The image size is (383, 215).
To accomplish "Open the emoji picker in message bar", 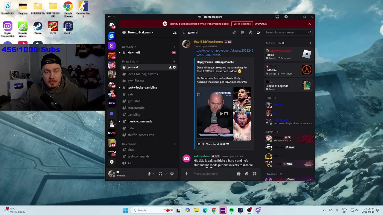I will click(247, 174).
